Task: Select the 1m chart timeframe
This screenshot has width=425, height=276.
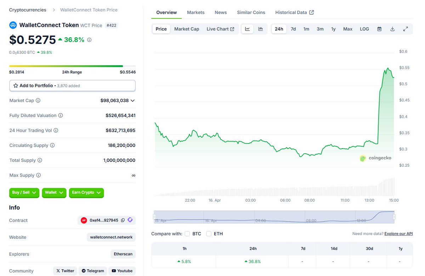Action: point(306,29)
